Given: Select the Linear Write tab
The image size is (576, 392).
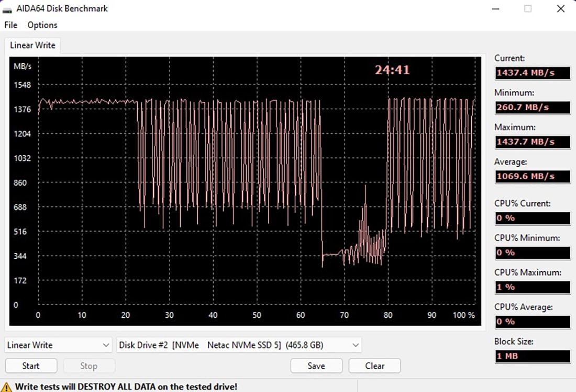Looking at the screenshot, I should point(32,45).
